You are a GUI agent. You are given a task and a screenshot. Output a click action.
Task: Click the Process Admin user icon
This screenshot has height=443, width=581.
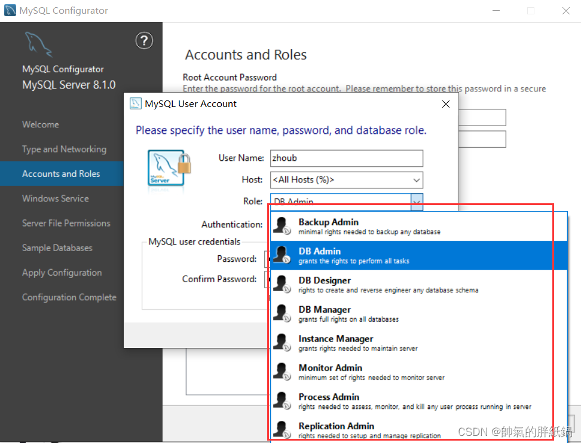(282, 401)
